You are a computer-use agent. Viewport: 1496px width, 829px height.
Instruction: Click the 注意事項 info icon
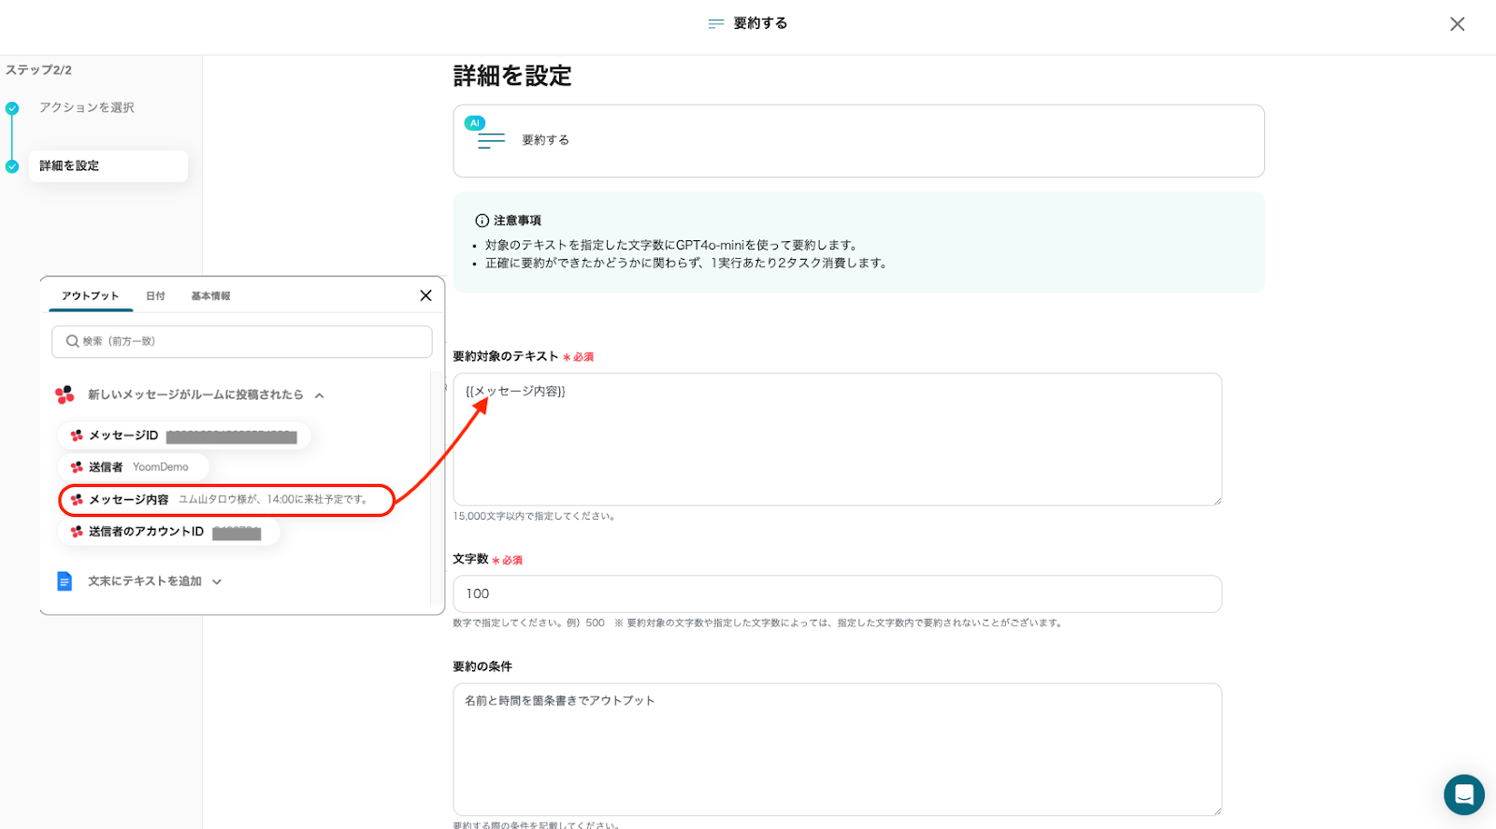click(482, 221)
